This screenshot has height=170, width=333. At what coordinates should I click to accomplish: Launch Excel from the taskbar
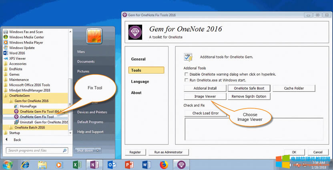click(77, 164)
